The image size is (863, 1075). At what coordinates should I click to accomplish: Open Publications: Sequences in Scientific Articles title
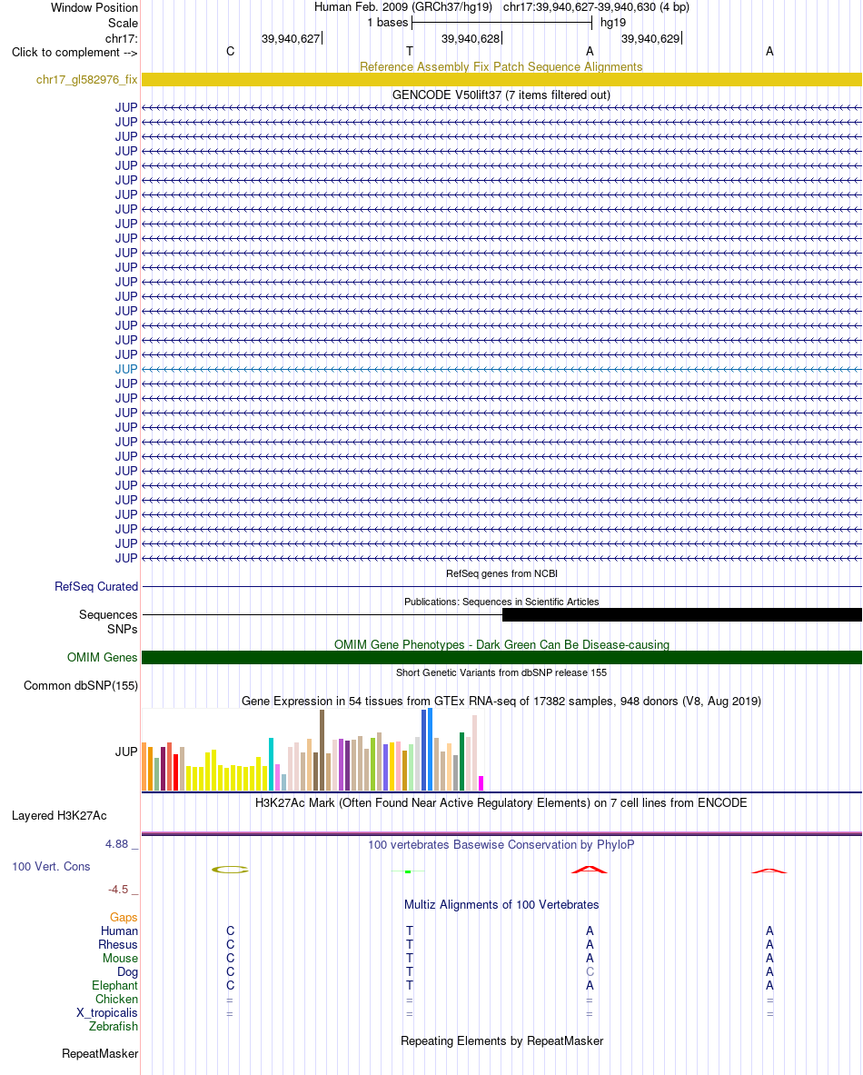501,602
